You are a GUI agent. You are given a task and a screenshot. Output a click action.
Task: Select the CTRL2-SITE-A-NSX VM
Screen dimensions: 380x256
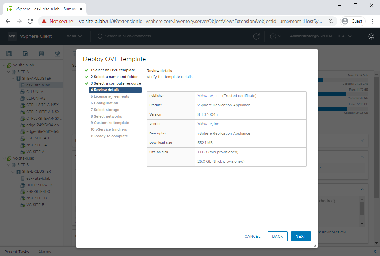(44, 112)
